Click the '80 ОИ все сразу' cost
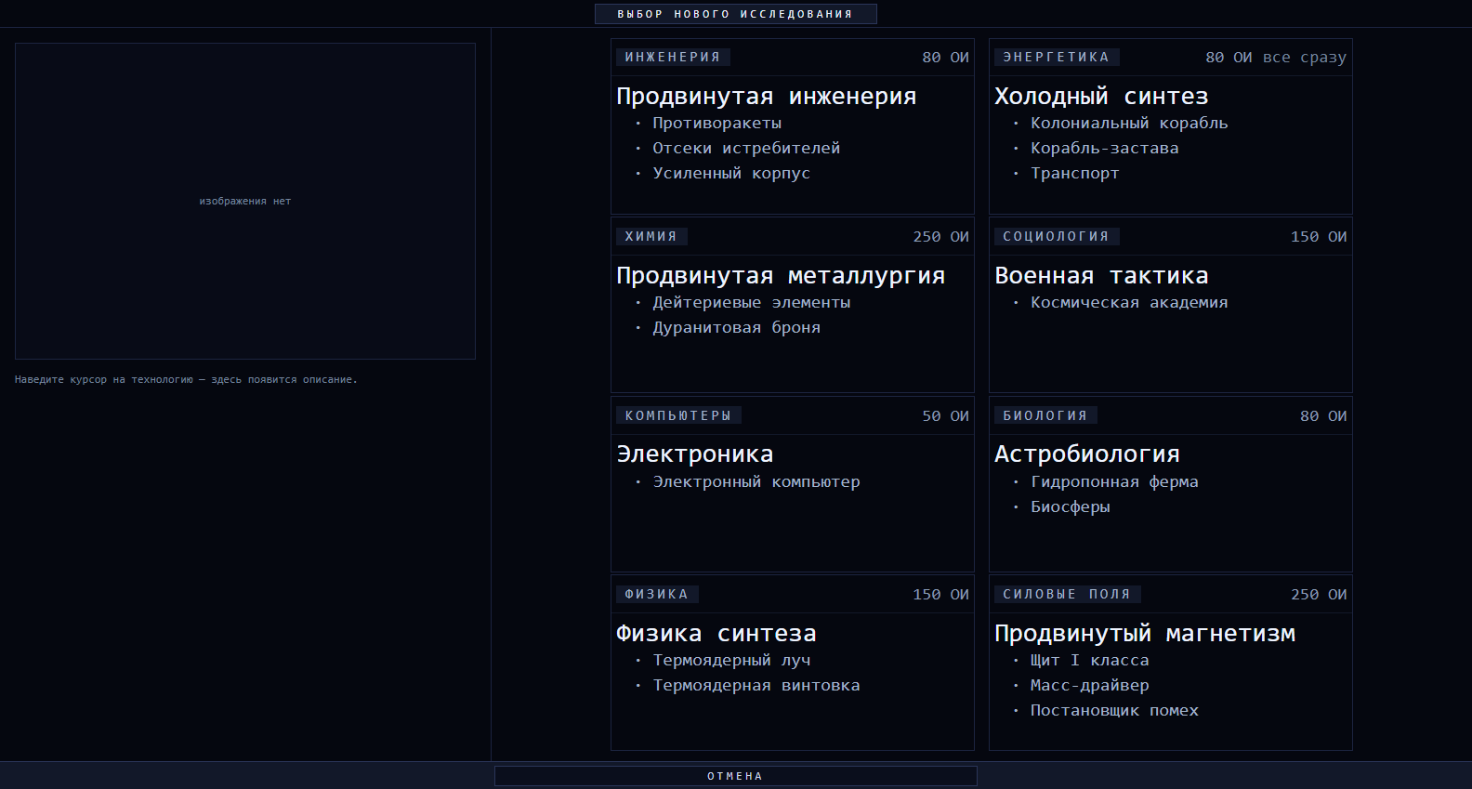 tap(1276, 57)
